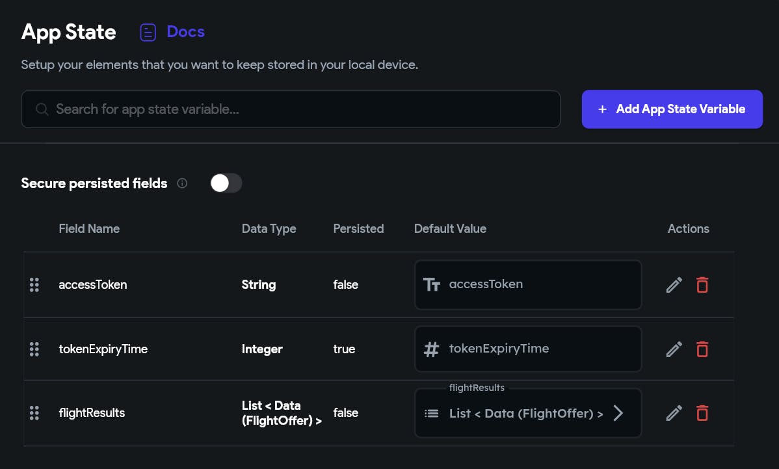Open edit pencil for flightResults
779x469 pixels.
(x=674, y=413)
